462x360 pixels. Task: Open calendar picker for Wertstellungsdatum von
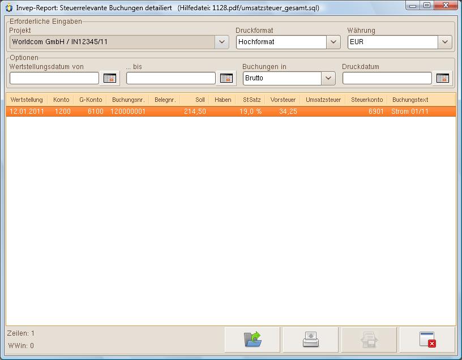point(110,78)
